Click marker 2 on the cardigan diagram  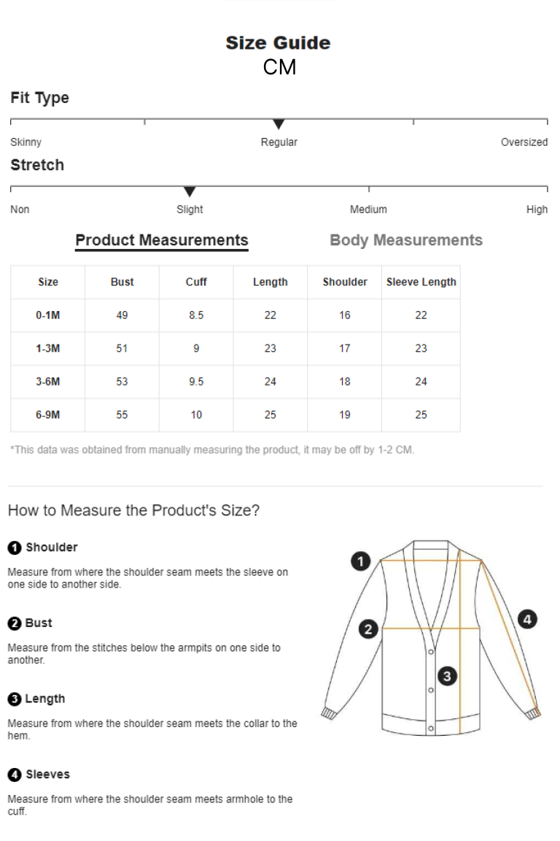tap(368, 629)
